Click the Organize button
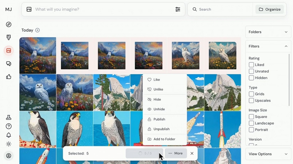The height and width of the screenshot is (164, 293). 270,9
